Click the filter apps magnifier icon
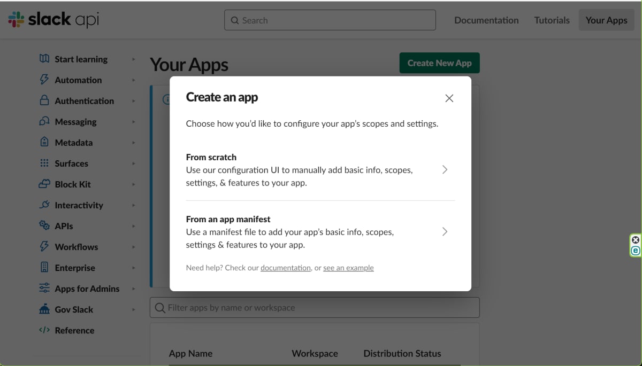 tap(159, 308)
